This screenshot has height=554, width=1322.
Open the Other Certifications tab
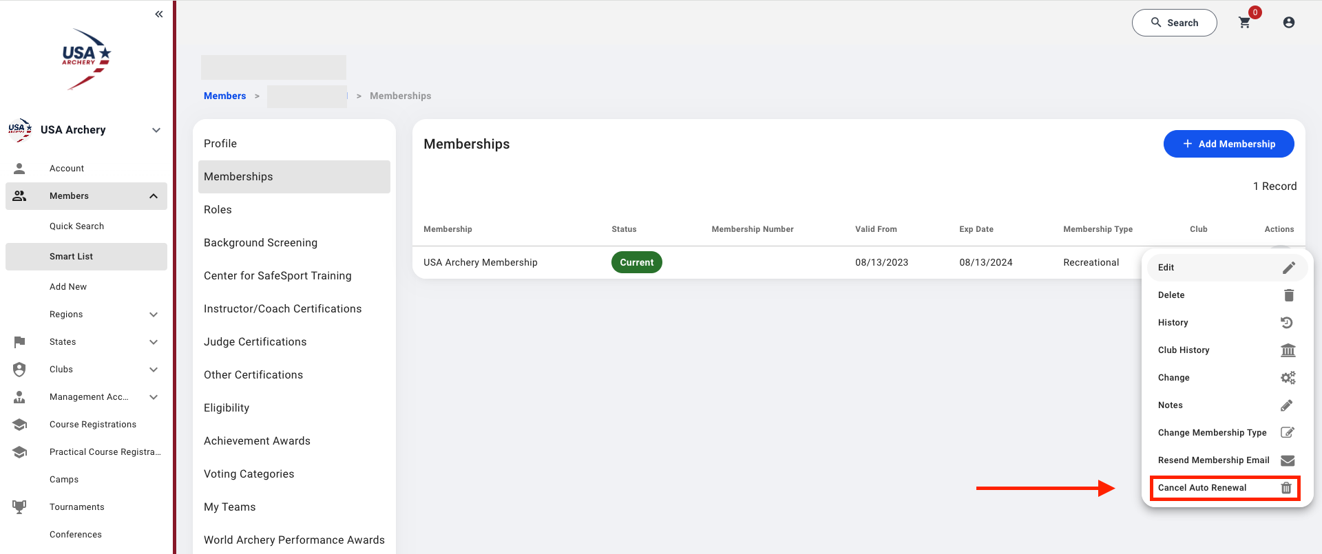coord(294,375)
